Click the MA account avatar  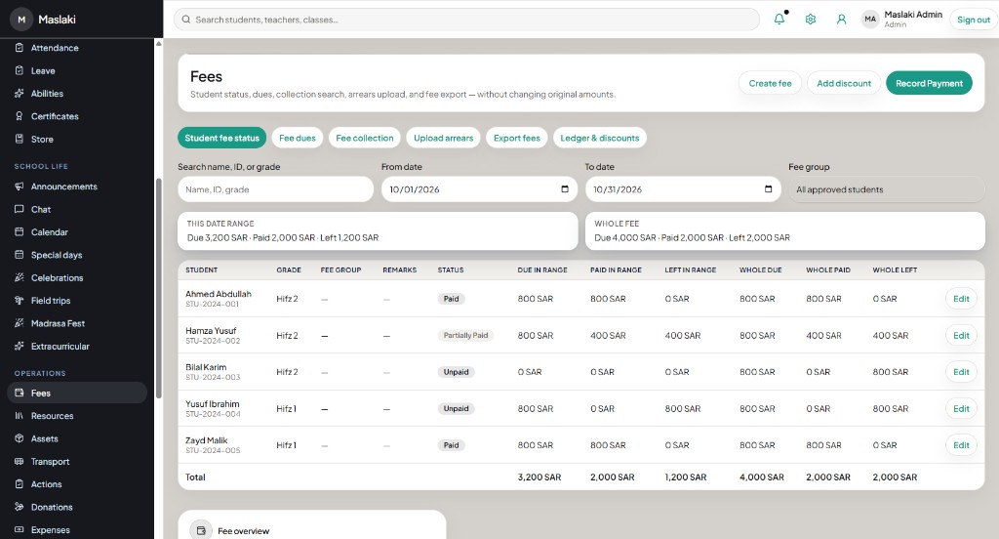tap(869, 20)
